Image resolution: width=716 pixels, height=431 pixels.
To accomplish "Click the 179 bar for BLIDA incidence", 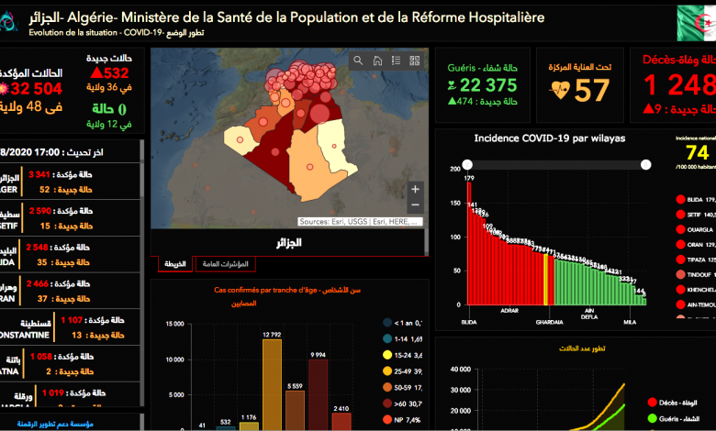I will click(x=469, y=244).
